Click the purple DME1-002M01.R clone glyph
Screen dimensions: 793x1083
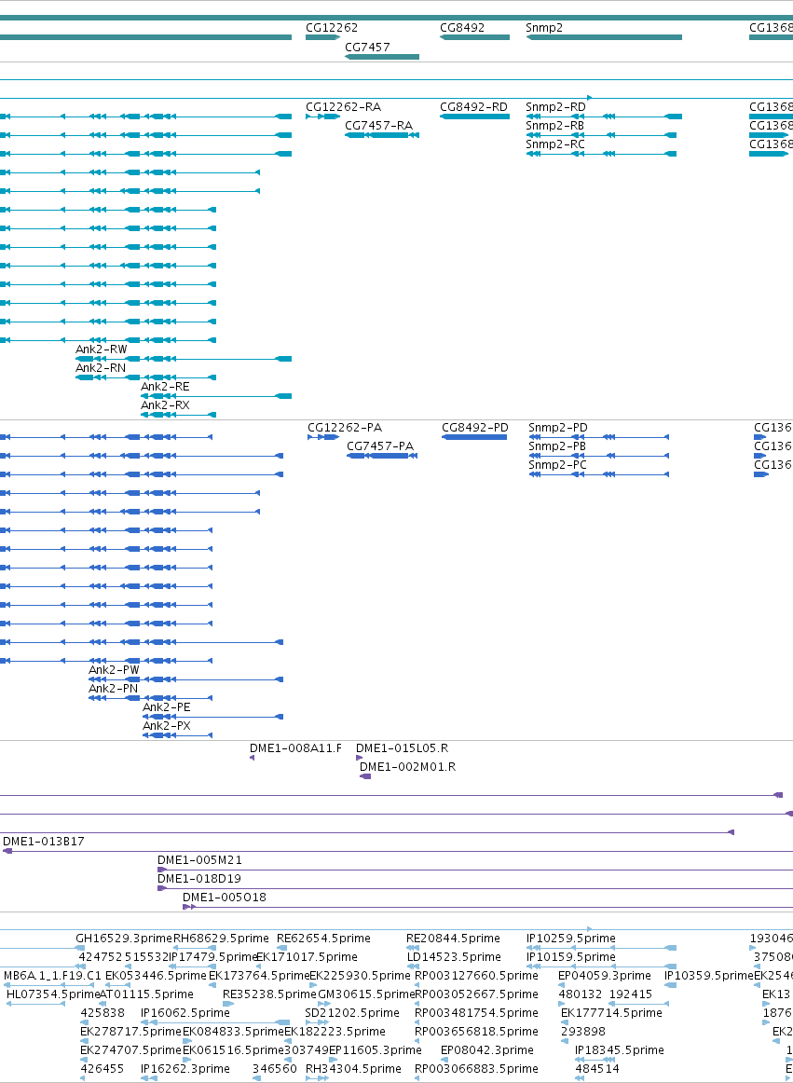tap(365, 777)
